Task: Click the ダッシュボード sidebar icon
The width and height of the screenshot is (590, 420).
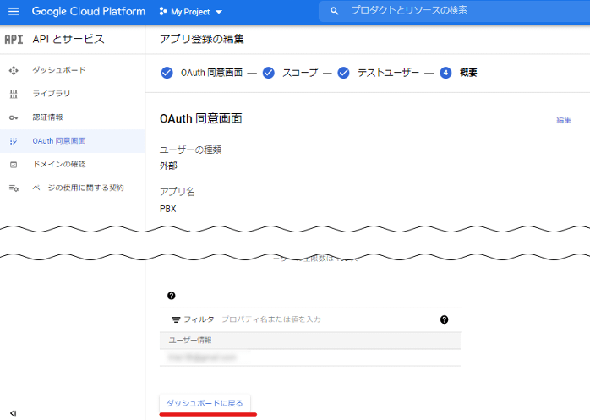Action: [x=14, y=70]
